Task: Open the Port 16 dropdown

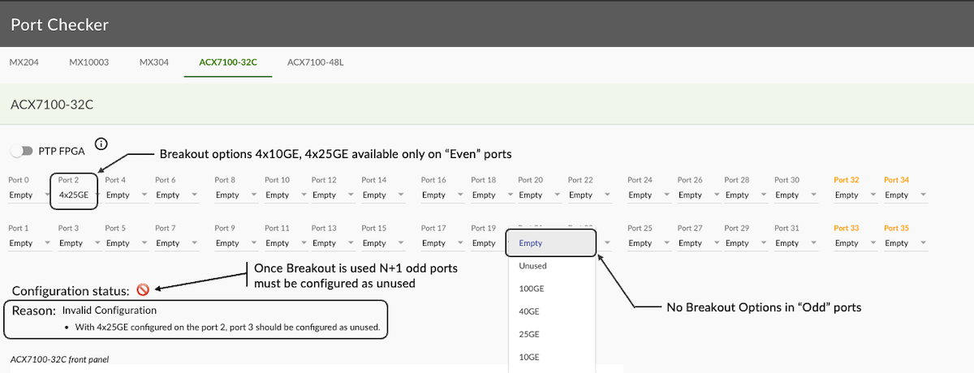Action: click(x=442, y=195)
